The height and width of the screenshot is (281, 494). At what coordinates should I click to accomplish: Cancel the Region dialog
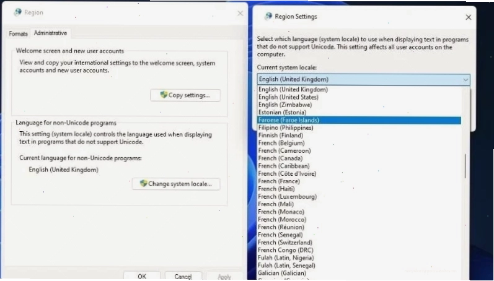click(x=183, y=276)
